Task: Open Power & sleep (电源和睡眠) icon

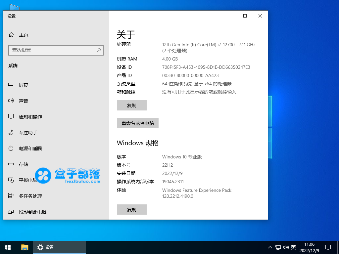Action: coord(11,148)
